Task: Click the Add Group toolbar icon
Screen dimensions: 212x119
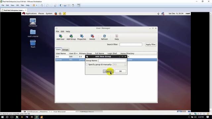Action: coord(71,37)
